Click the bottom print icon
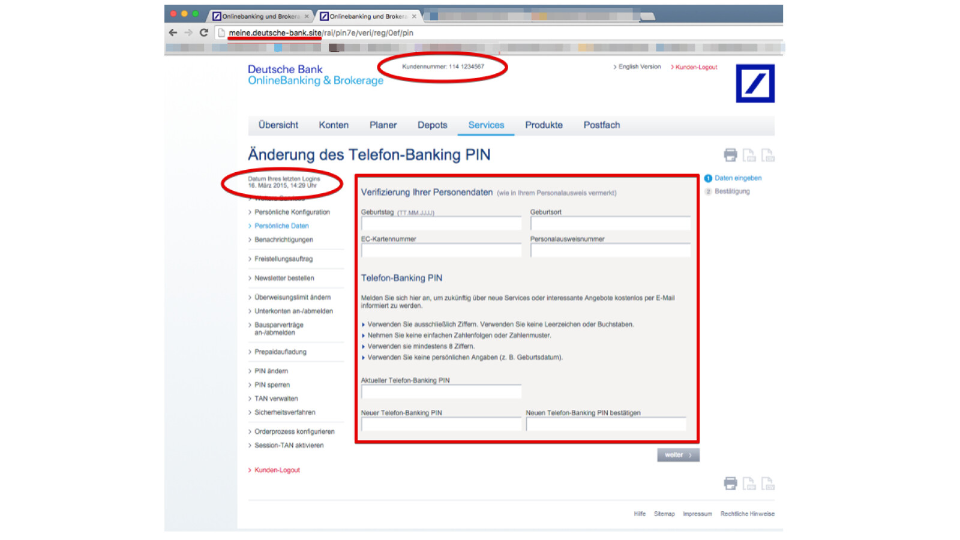Image resolution: width=960 pixels, height=540 pixels. click(730, 484)
